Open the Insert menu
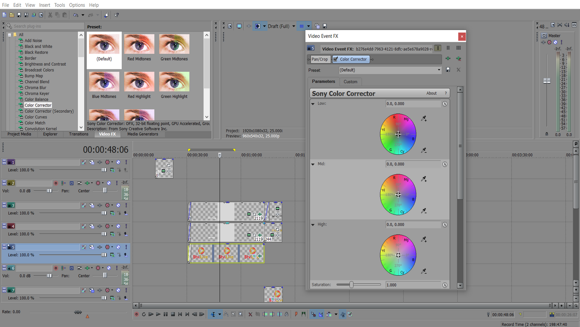Screen dimensions: 580x327 [x=44, y=5]
